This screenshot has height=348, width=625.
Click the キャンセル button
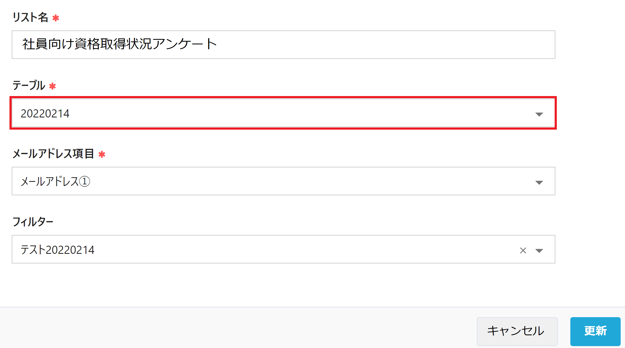(x=517, y=331)
